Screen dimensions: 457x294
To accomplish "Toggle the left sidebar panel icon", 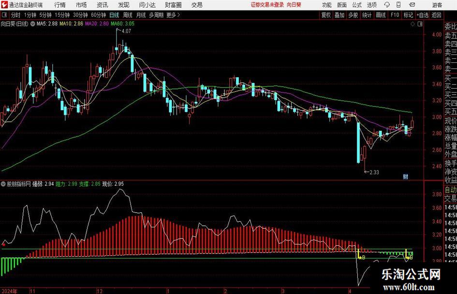I will coord(4,15).
